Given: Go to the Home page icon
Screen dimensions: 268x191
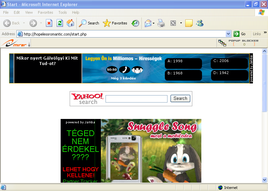Looking at the screenshot, I should pyautogui.click(x=70, y=23).
